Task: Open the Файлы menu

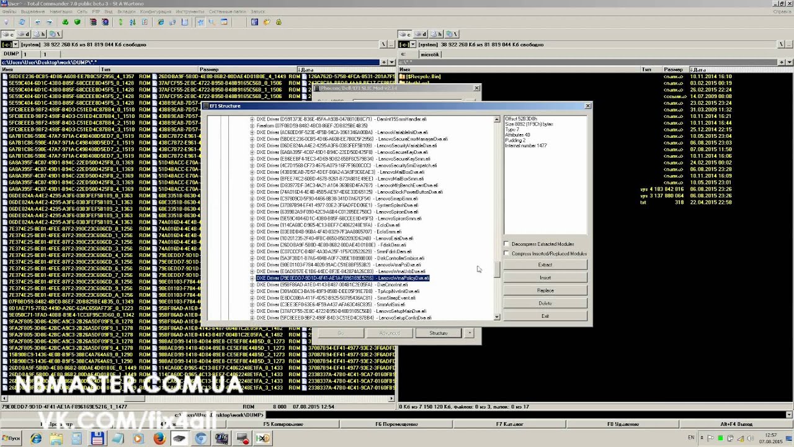Action: pos(8,12)
